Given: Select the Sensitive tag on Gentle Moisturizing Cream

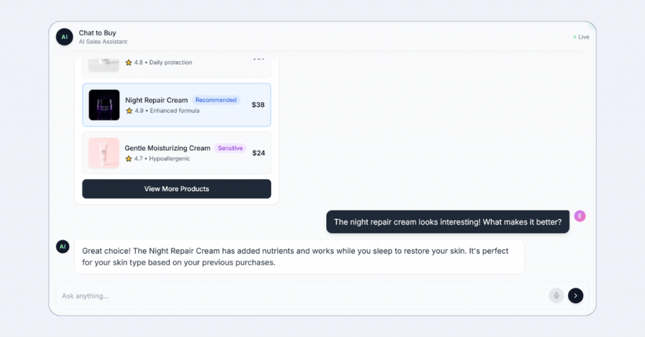Looking at the screenshot, I should pos(230,148).
